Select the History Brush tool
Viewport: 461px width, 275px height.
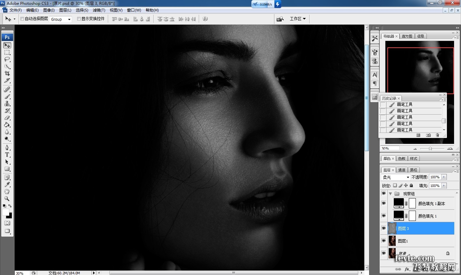(x=7, y=110)
